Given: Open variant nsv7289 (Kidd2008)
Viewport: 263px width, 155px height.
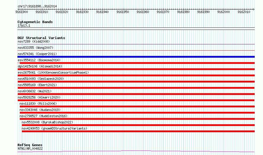Looking at the screenshot, I should 34,41.
